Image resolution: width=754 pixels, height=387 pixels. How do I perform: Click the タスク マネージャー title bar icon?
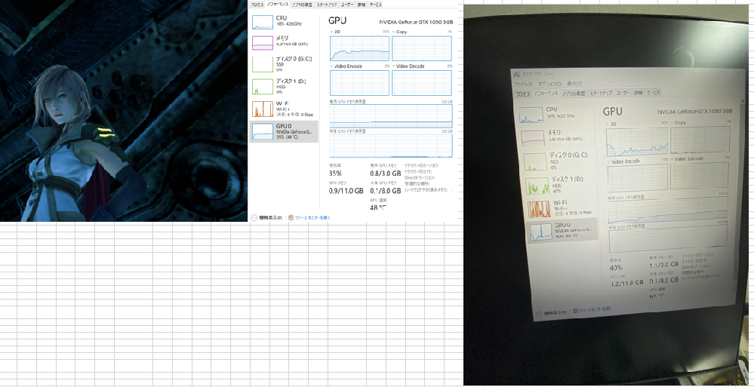point(516,75)
